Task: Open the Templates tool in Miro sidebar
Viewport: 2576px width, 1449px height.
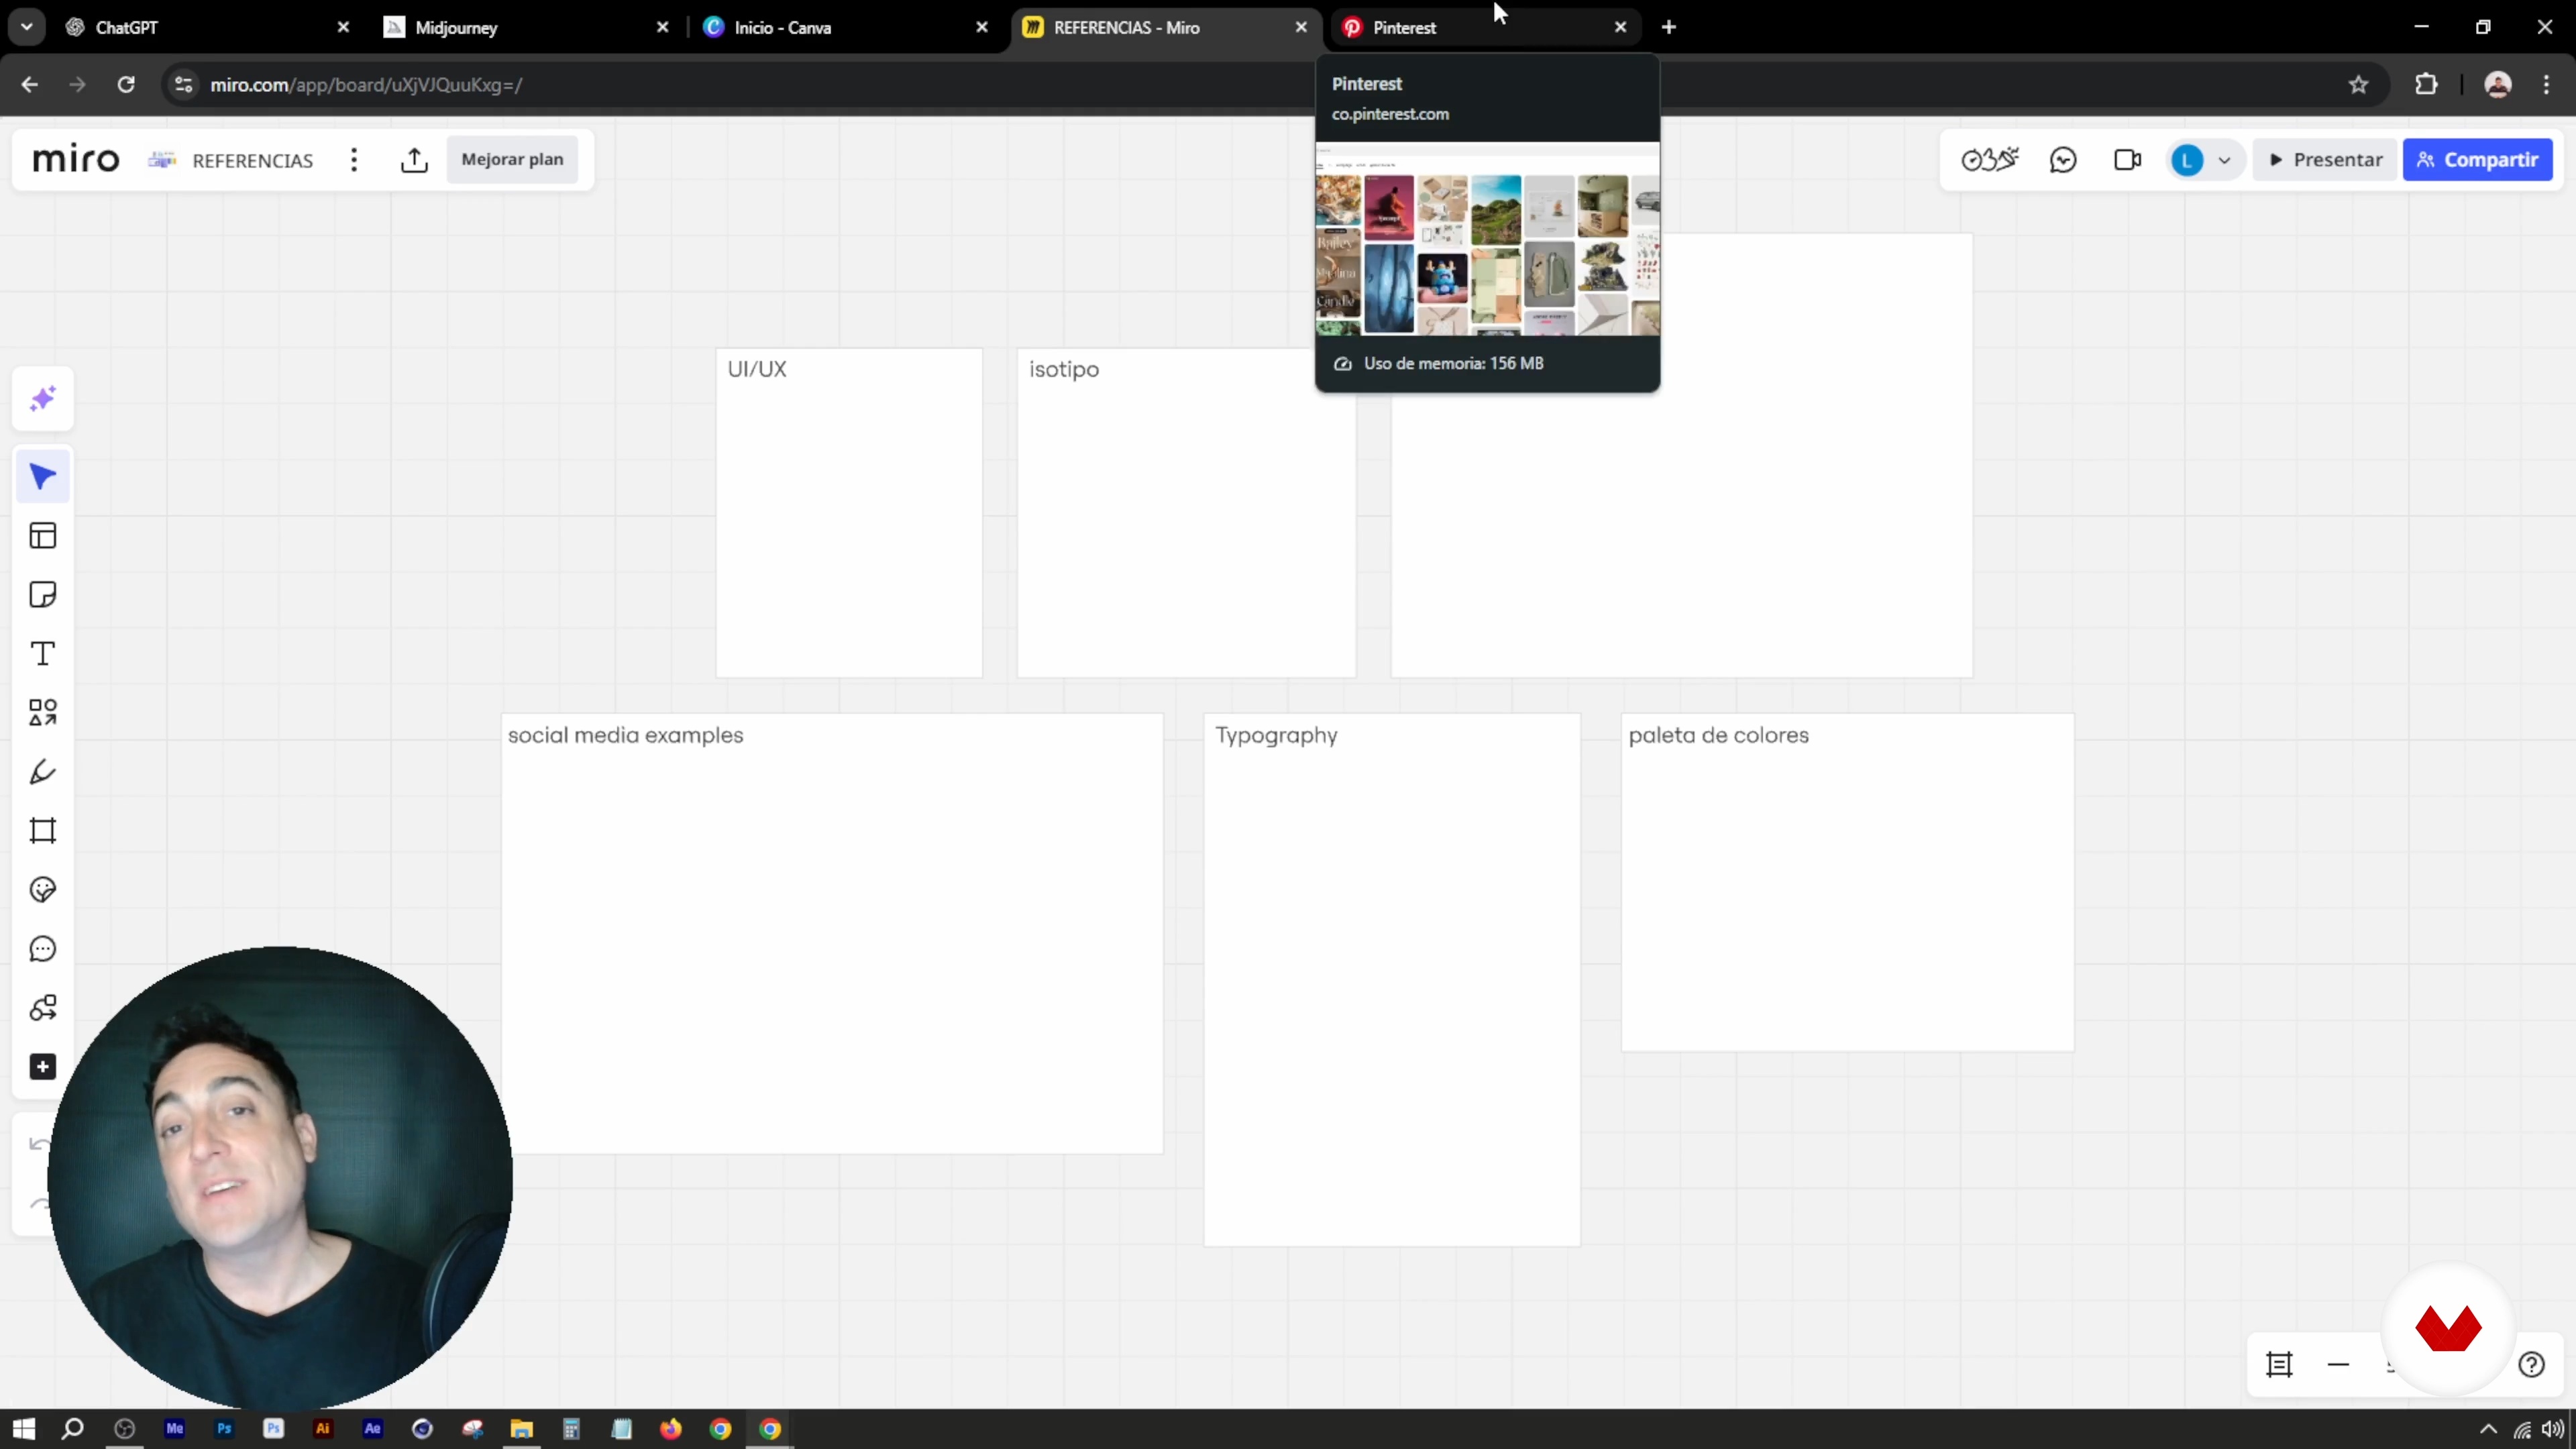Action: click(x=43, y=536)
